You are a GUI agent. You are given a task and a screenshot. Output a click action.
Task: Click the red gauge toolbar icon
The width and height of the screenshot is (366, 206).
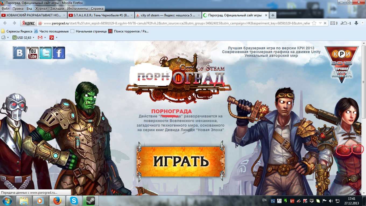(x=52, y=38)
